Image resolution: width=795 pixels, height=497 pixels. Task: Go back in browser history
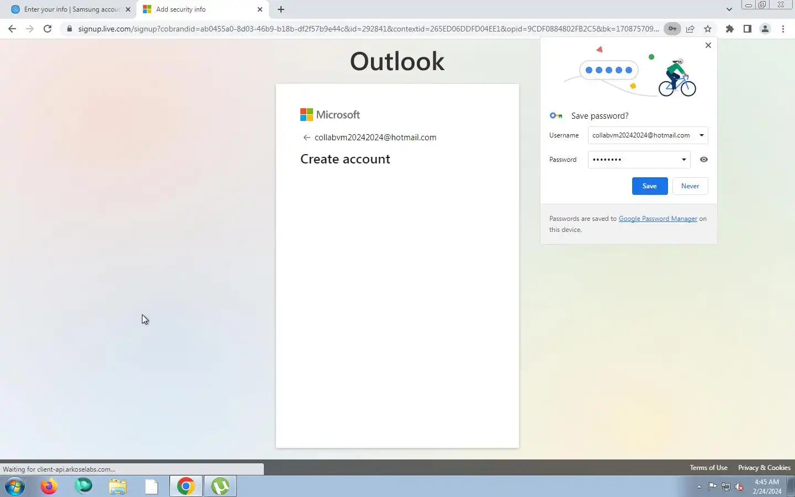[x=12, y=29]
